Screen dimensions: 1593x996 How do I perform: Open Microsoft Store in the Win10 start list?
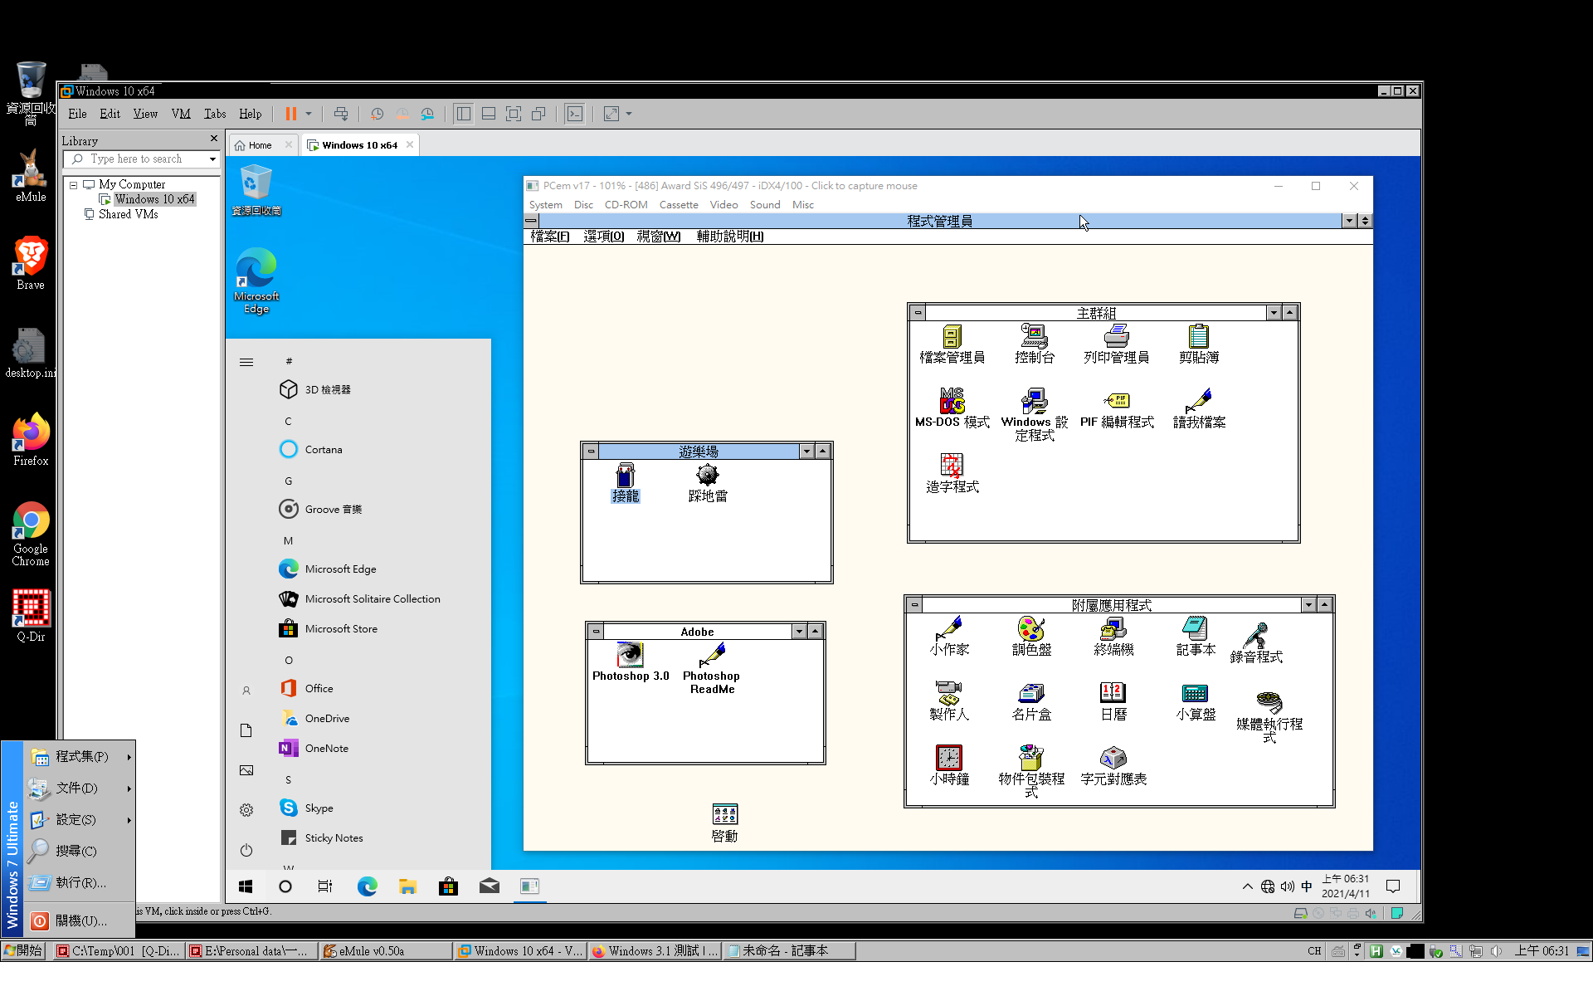click(341, 629)
